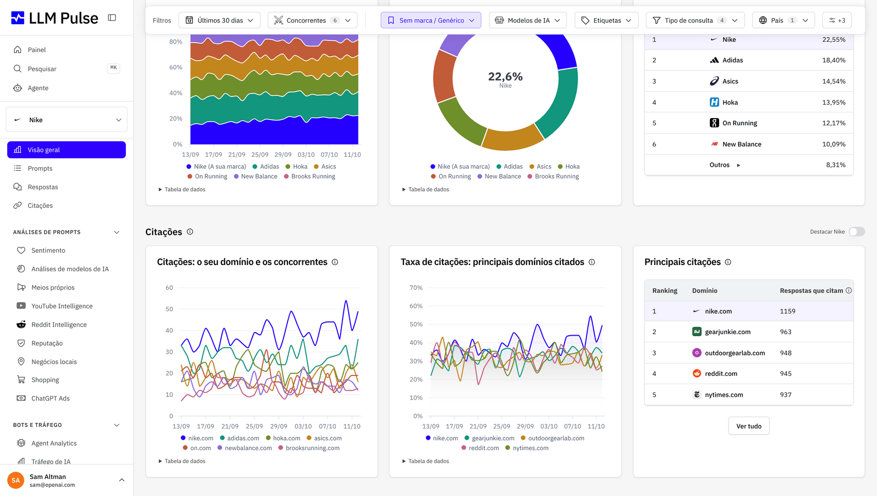Toggle the Destacar Nike switch
877x496 pixels.
point(856,232)
